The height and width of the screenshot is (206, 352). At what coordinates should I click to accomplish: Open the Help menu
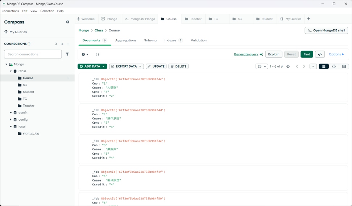(61, 11)
